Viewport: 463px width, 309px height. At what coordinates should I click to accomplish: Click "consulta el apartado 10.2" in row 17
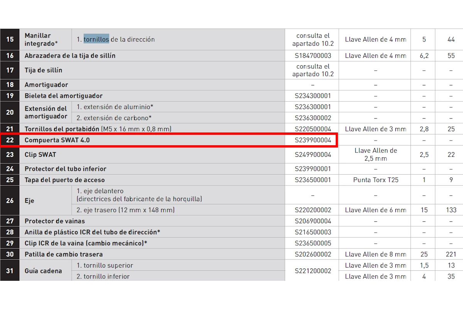[313, 70]
